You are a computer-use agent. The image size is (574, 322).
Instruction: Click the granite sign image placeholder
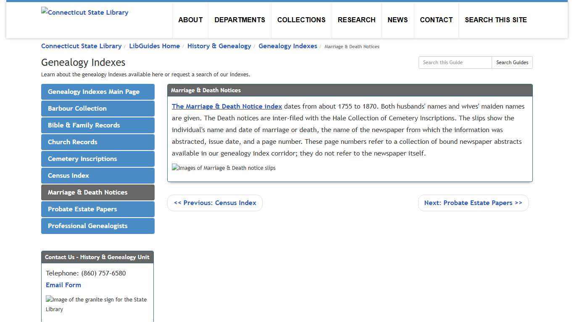(x=96, y=304)
